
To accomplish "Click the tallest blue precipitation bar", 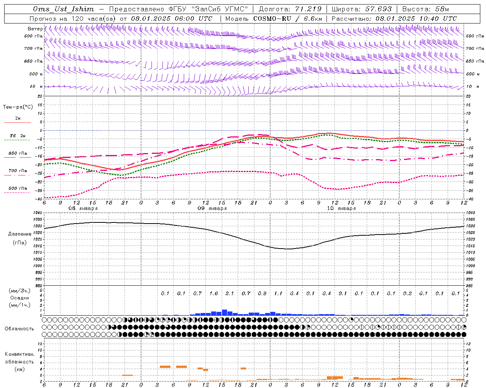I will pos(224,312).
